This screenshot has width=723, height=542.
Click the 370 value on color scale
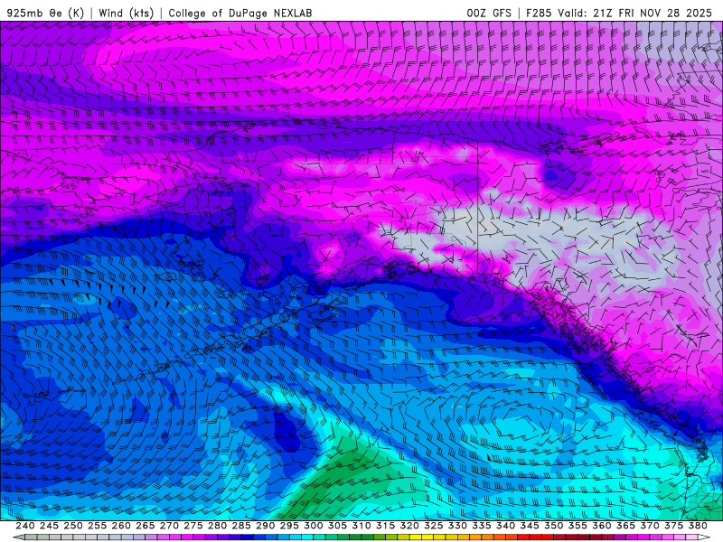point(650,526)
